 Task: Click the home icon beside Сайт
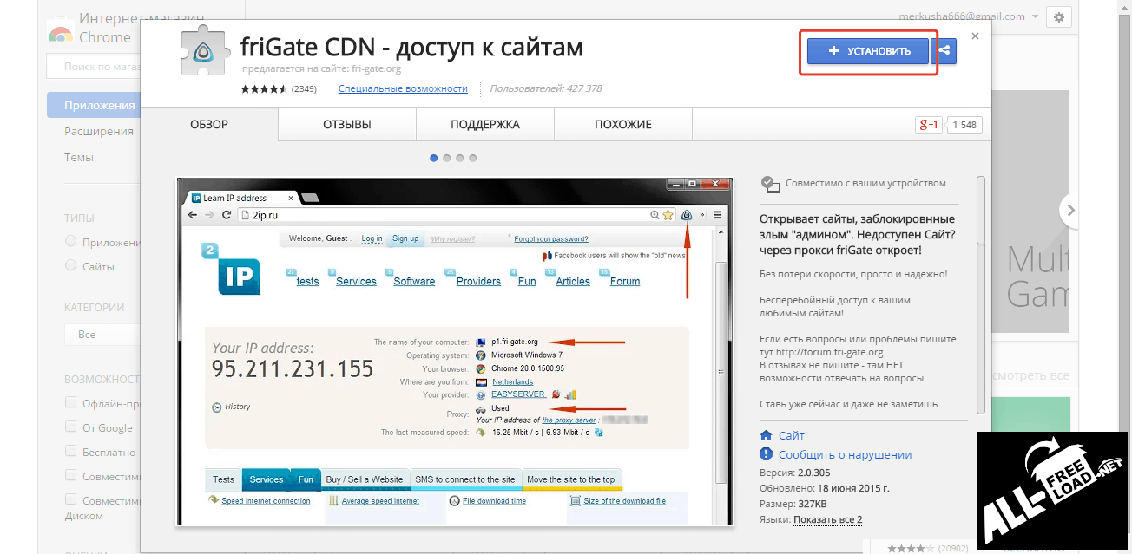pos(766,435)
